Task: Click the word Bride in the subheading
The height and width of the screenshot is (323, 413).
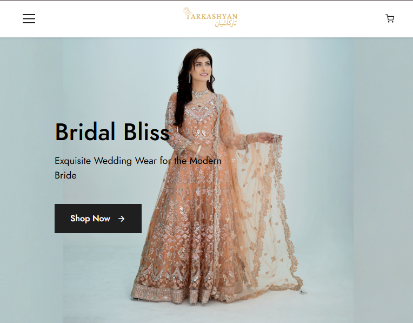Action: click(x=65, y=175)
